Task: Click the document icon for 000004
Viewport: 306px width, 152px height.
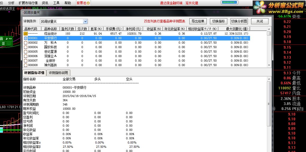Action: (x=26, y=47)
